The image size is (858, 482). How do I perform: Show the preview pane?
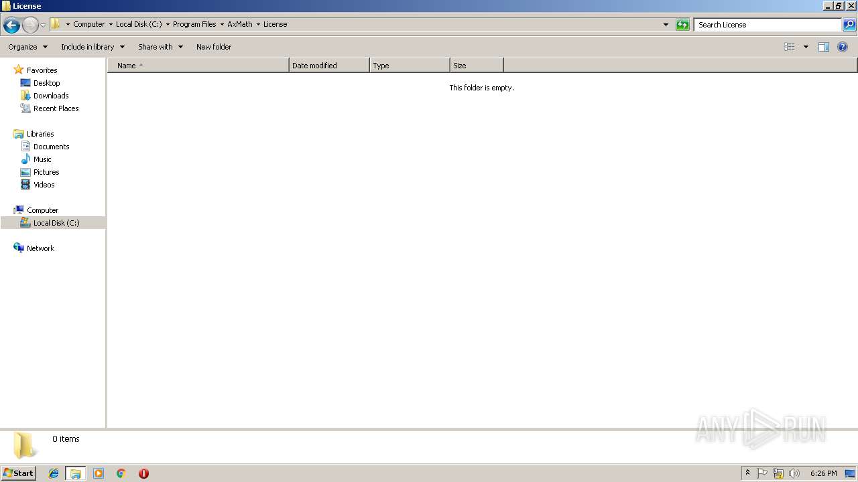click(824, 47)
